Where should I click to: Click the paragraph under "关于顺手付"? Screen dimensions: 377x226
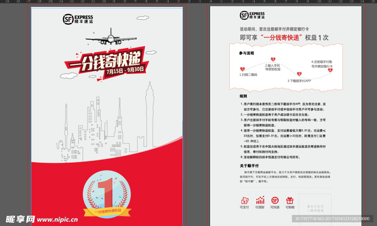click(286, 177)
